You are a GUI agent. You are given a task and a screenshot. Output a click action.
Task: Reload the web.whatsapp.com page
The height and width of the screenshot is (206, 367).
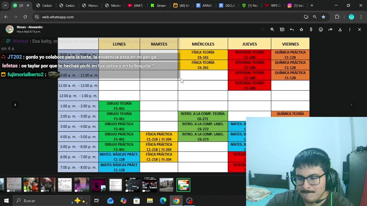pyautogui.click(x=25, y=17)
